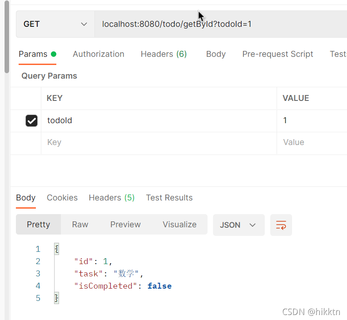Click the request URL field
The height and width of the screenshot is (320, 347).
tap(221, 24)
